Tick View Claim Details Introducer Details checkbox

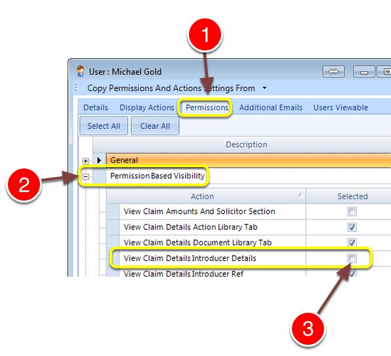(352, 258)
